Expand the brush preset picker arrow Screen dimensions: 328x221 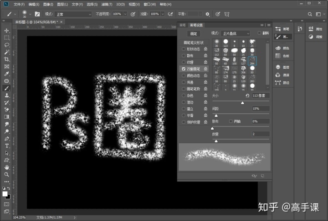pos(30,14)
